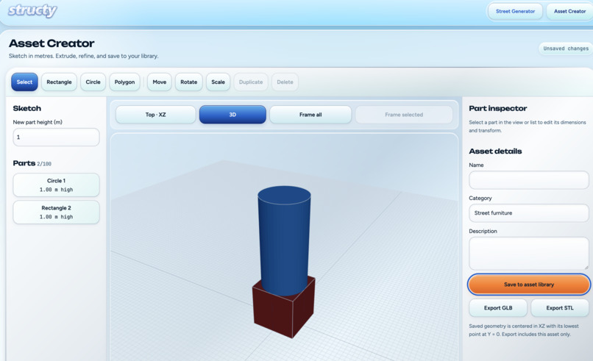
Task: Click the Frame selected button
Action: point(404,115)
